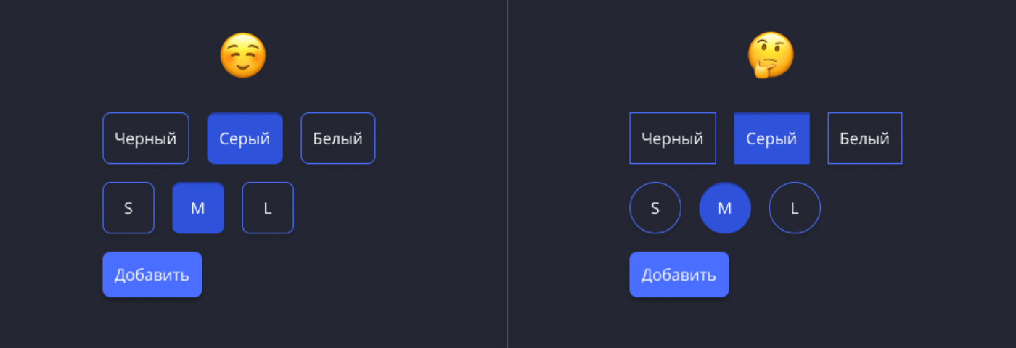Pick the blue-filled square-cornered color chip
1016x348 pixels.
coord(772,138)
